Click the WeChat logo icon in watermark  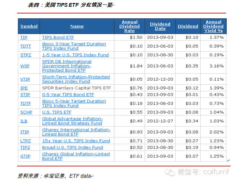171,172
